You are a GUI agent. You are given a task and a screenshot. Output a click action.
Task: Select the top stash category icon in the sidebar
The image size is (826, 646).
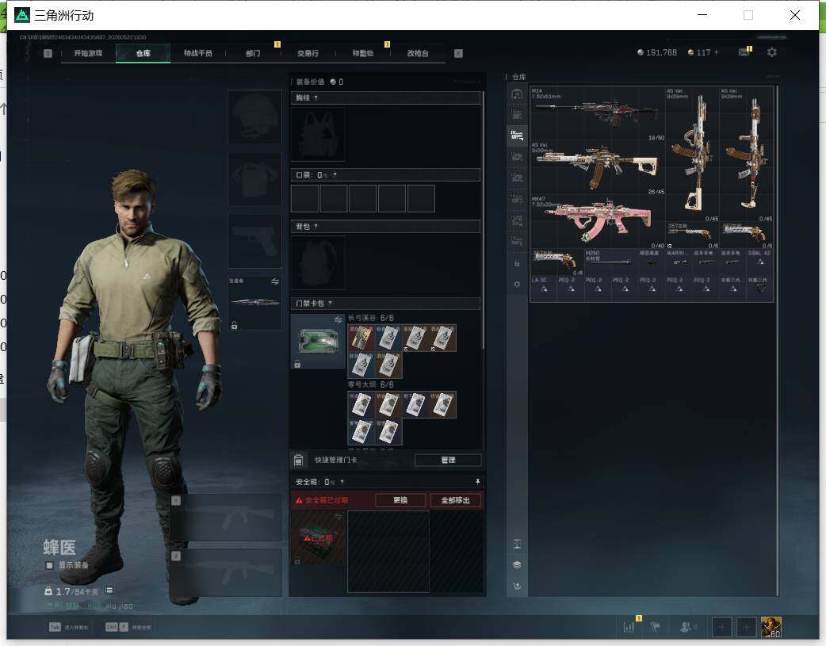point(517,94)
